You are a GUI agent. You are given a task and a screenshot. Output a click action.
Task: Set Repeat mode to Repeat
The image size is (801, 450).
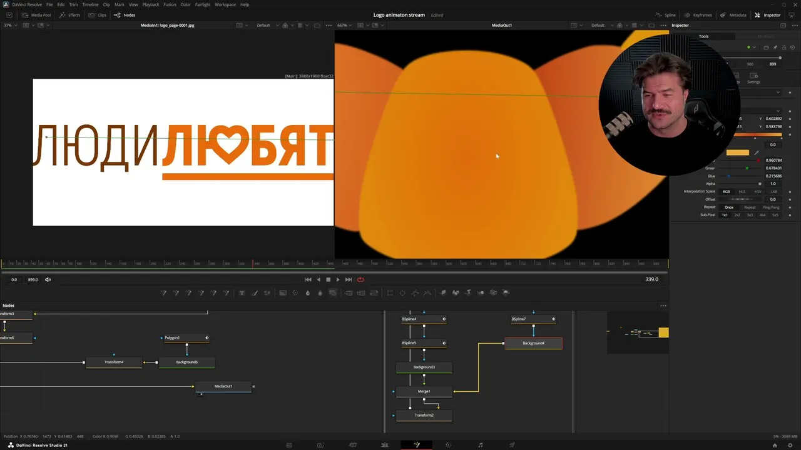tap(750, 207)
